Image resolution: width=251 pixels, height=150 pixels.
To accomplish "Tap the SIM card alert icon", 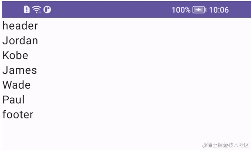I will click(27, 9).
